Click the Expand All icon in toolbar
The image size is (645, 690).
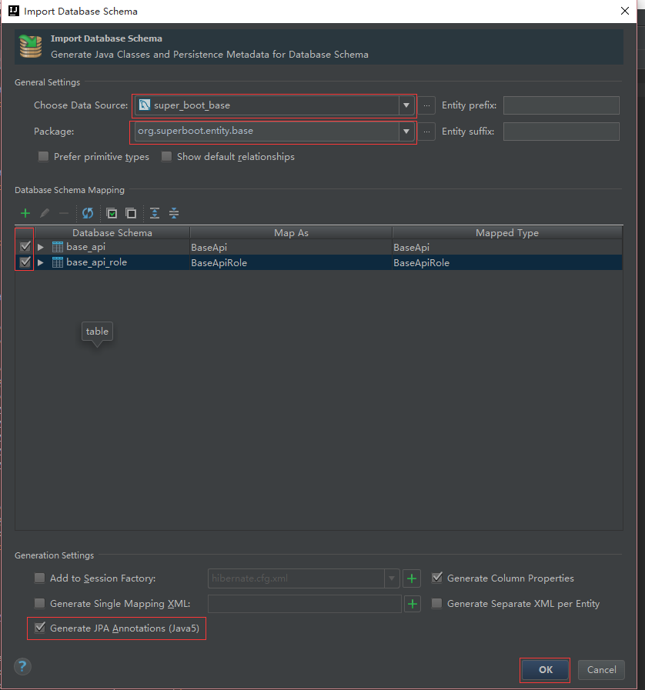click(x=155, y=213)
